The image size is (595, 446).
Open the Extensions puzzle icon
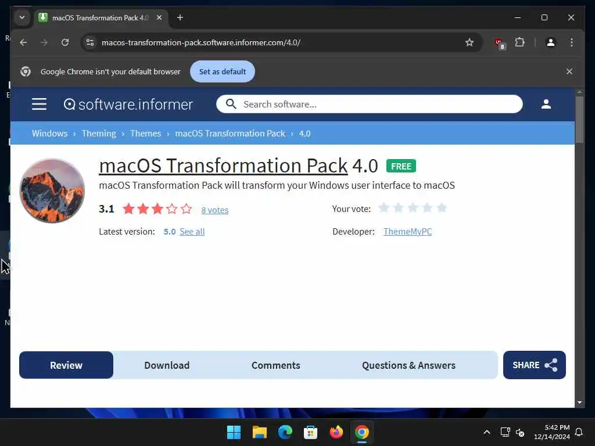pyautogui.click(x=520, y=42)
